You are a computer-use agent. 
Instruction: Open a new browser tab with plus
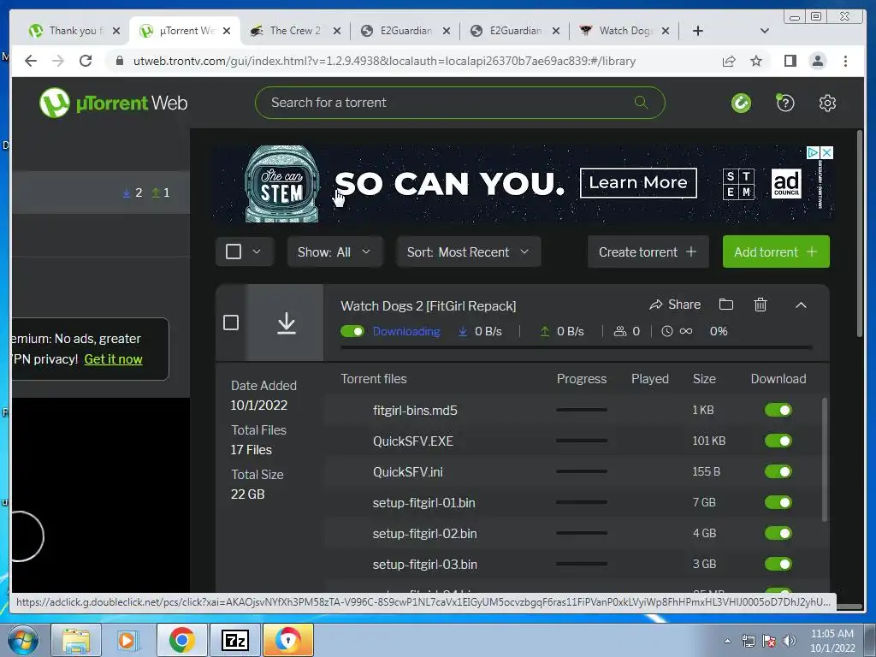coord(698,31)
